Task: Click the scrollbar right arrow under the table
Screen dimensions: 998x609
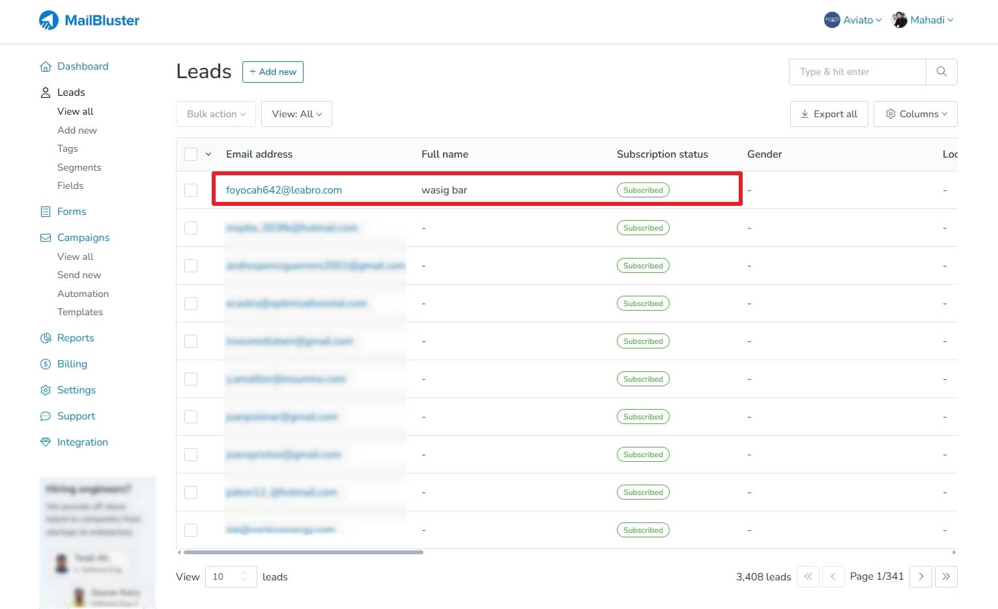Action: (954, 552)
